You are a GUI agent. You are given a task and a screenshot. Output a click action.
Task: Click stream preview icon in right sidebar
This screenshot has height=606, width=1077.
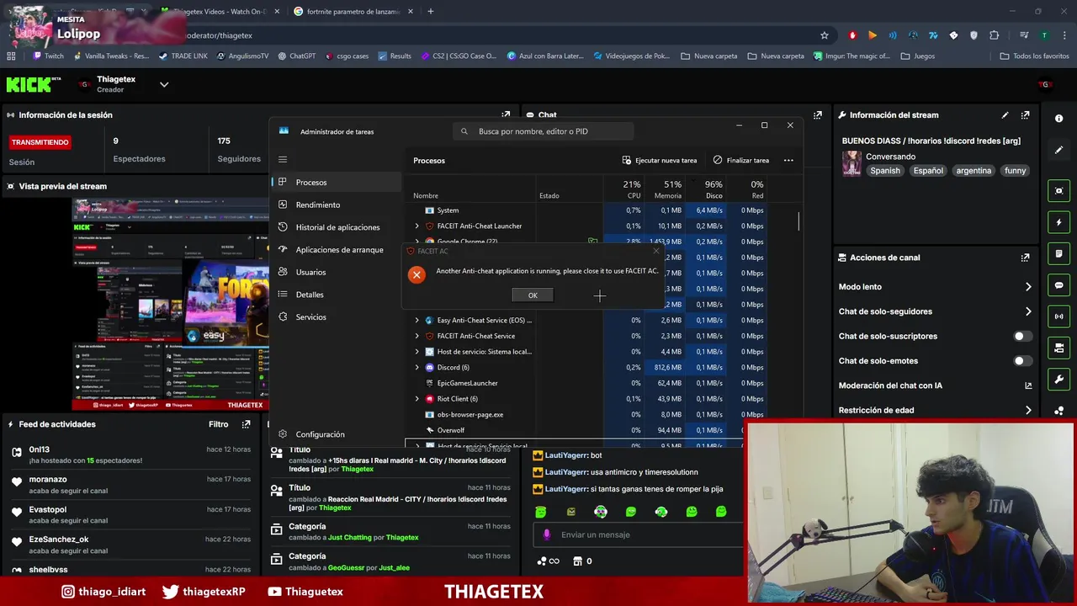click(x=1058, y=191)
